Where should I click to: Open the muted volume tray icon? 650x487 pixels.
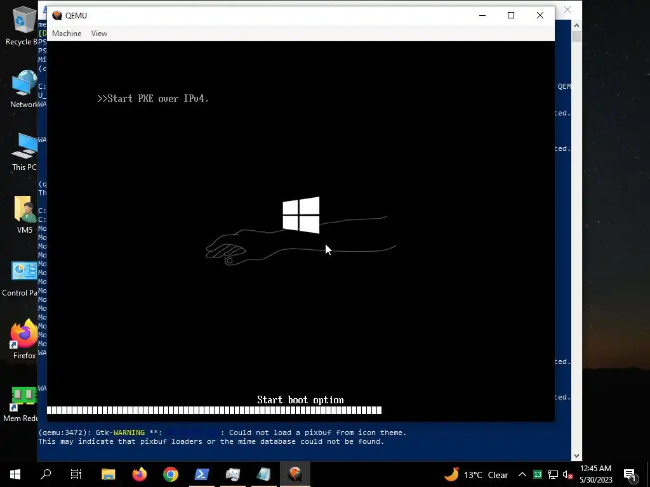coord(567,474)
